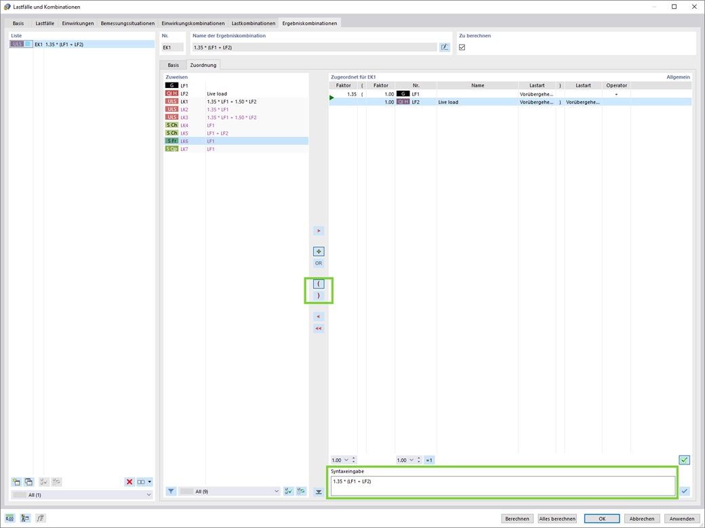Open the first 1.00 factor dropdown
Image resolution: width=705 pixels, height=528 pixels.
point(346,460)
